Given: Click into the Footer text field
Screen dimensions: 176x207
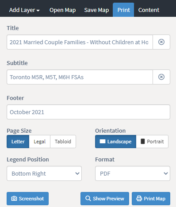Looking at the screenshot, I should click(x=88, y=112).
